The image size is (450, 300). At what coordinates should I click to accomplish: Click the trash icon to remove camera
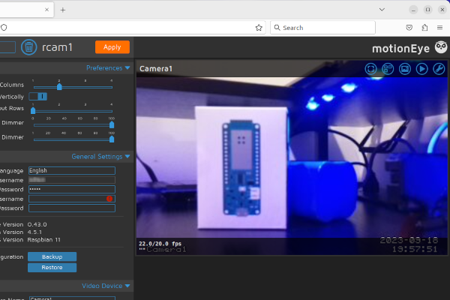28,47
